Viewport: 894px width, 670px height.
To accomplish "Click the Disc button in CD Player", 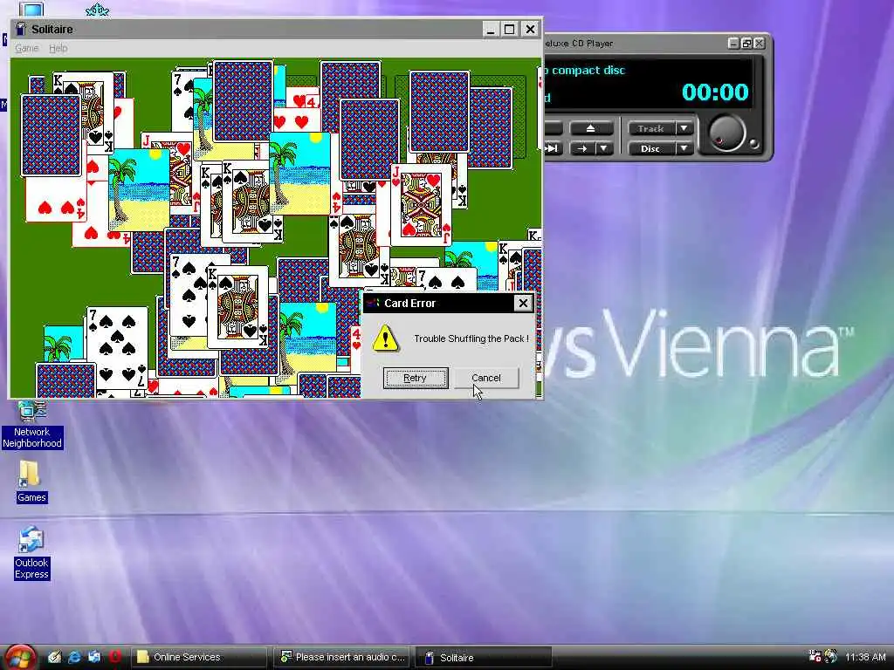I will [x=651, y=148].
